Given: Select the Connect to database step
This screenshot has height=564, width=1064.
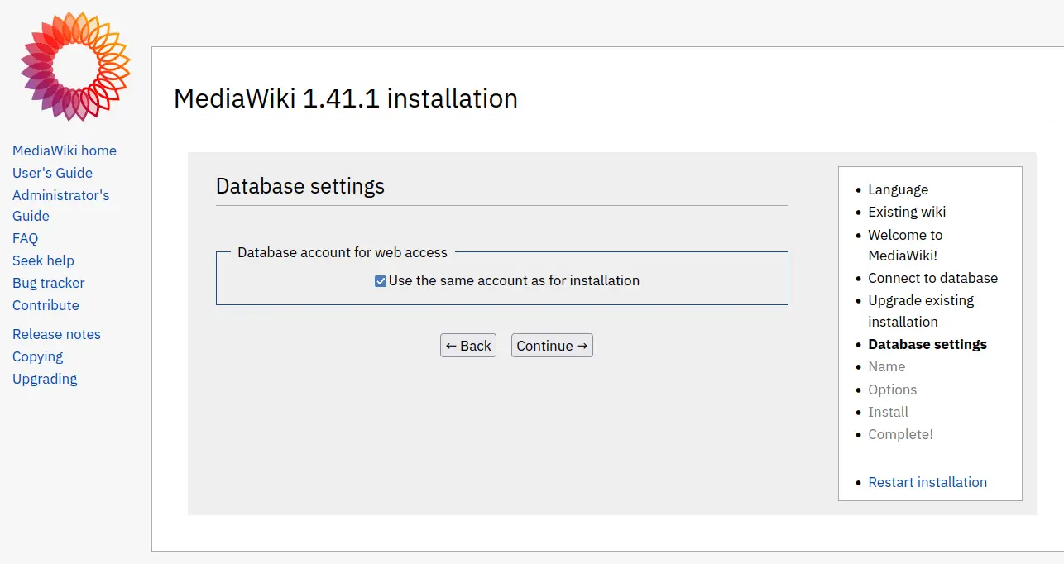Looking at the screenshot, I should pyautogui.click(x=932, y=278).
